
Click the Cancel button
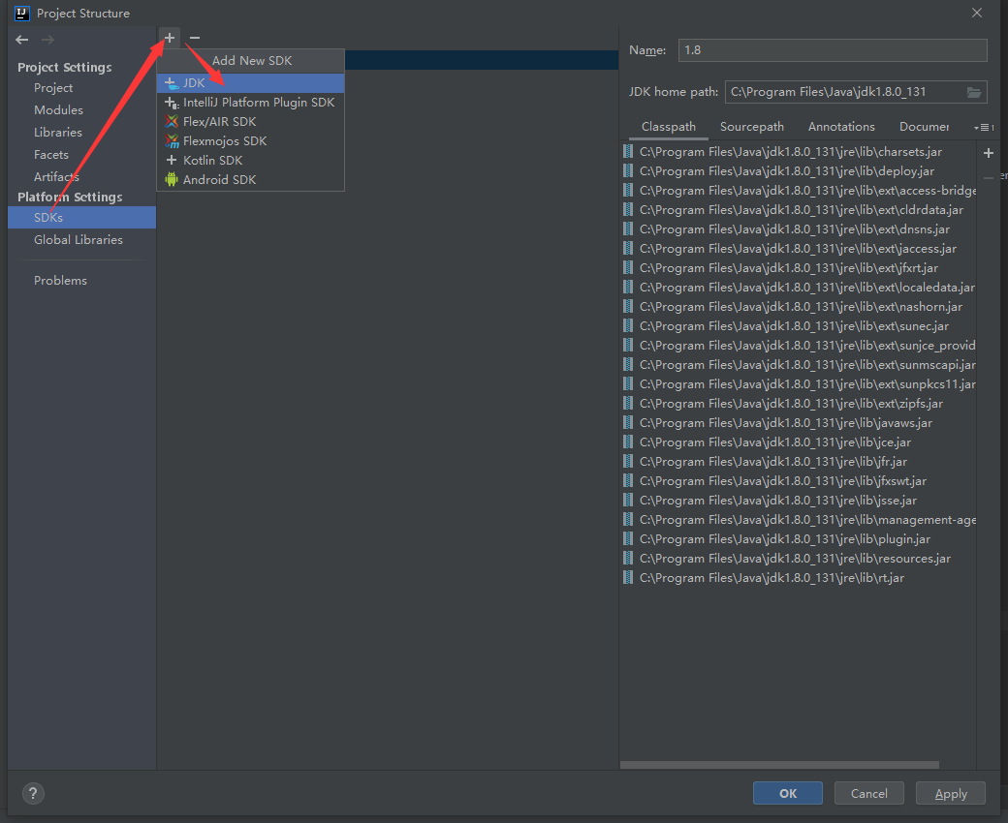click(x=869, y=794)
